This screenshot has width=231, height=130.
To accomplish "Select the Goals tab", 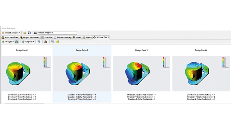I will click(77, 37).
